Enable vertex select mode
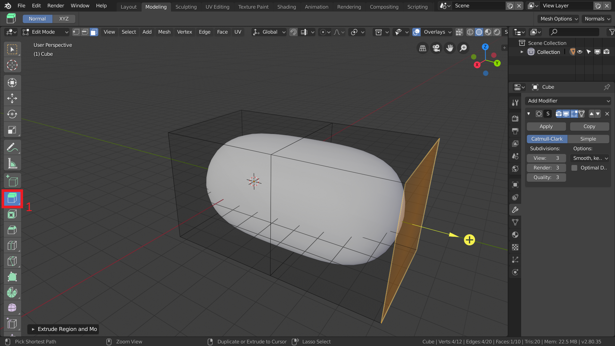Viewport: 615px width, 346px height. (76, 32)
